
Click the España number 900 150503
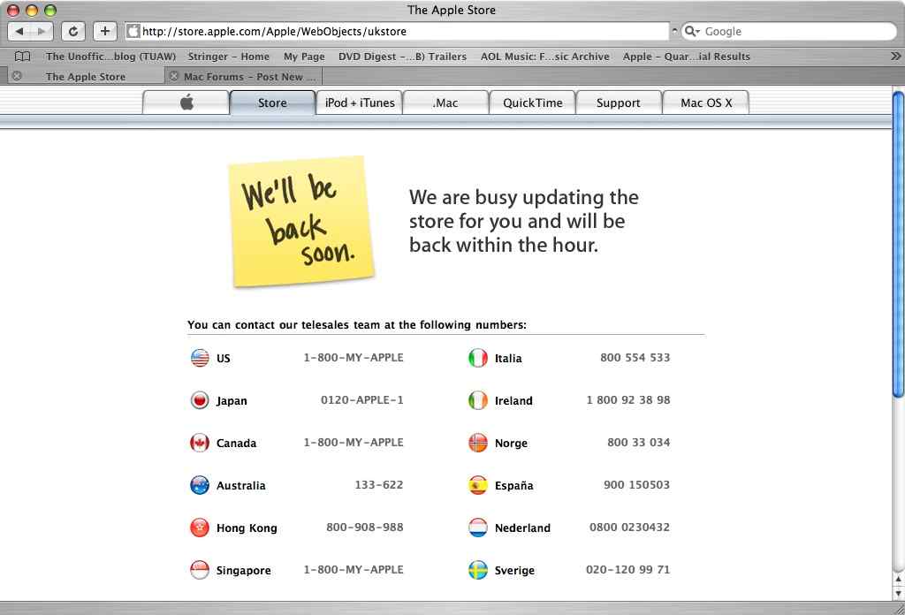636,484
